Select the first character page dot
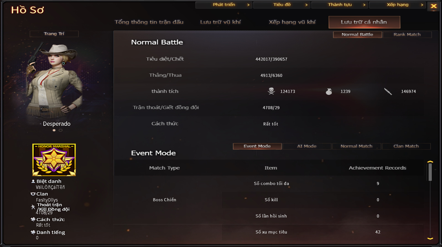Screen dimensions: 442x247 point(54,130)
